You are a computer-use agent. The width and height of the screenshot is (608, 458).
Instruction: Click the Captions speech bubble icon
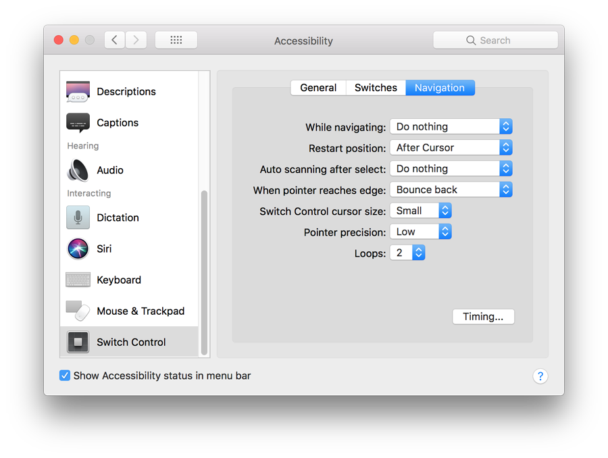[78, 122]
